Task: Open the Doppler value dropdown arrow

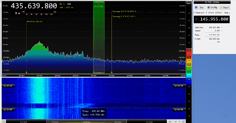Action: point(222,31)
